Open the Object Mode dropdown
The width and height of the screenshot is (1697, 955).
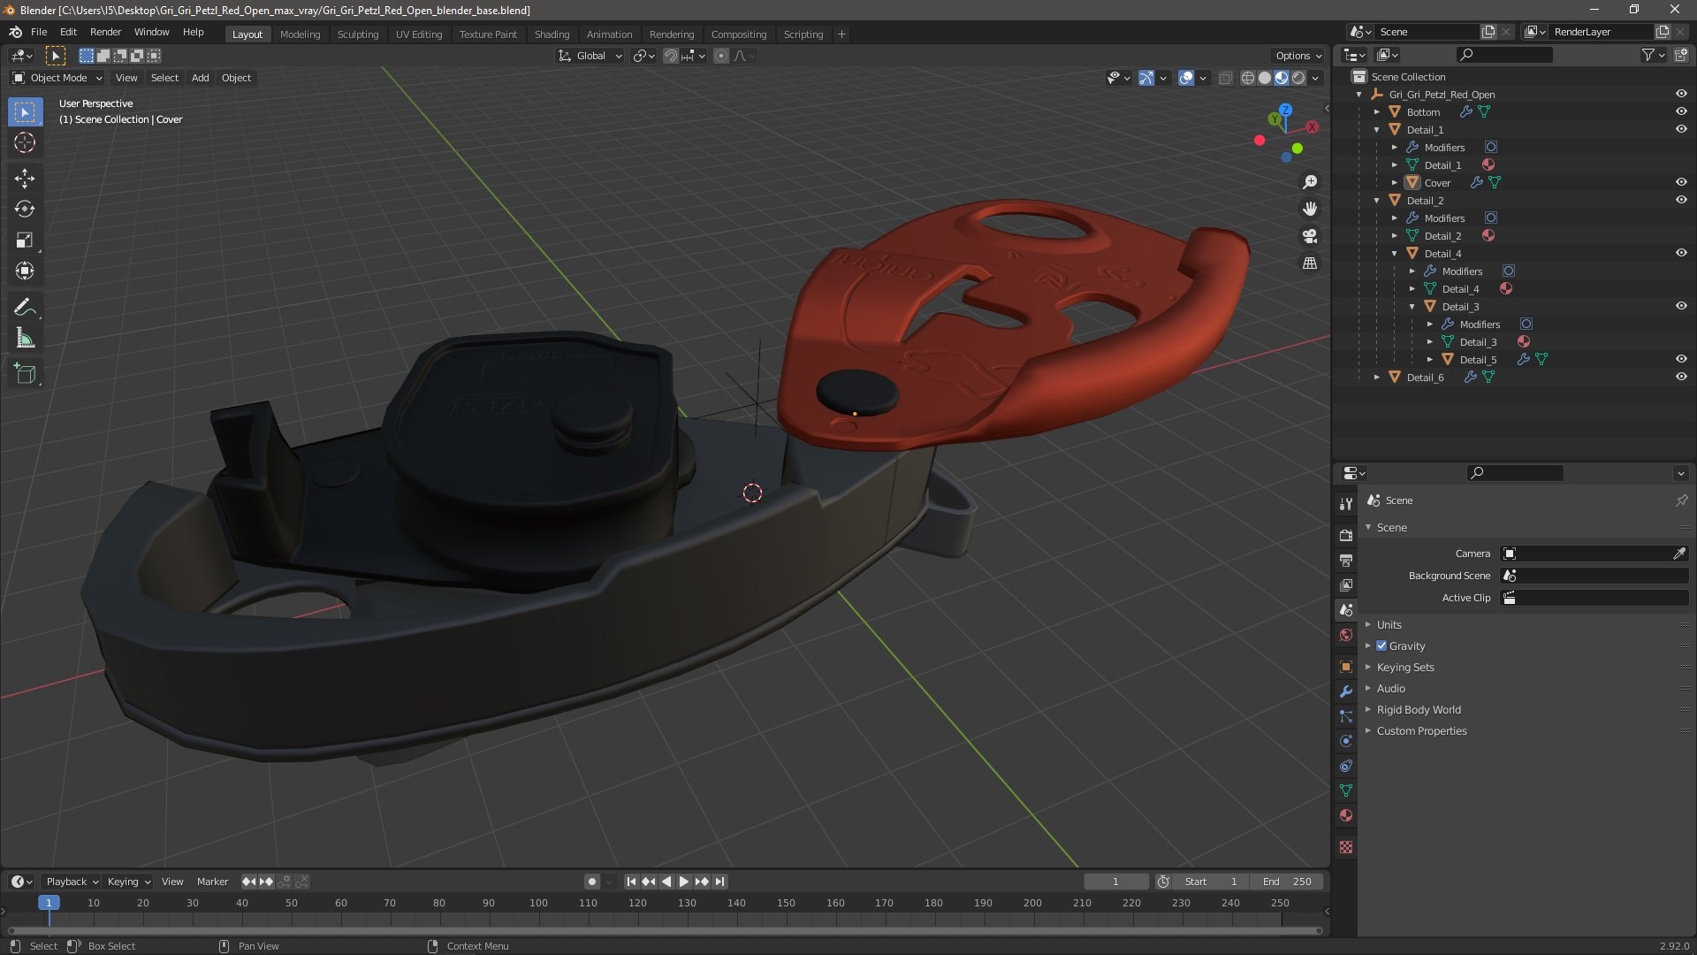[57, 78]
